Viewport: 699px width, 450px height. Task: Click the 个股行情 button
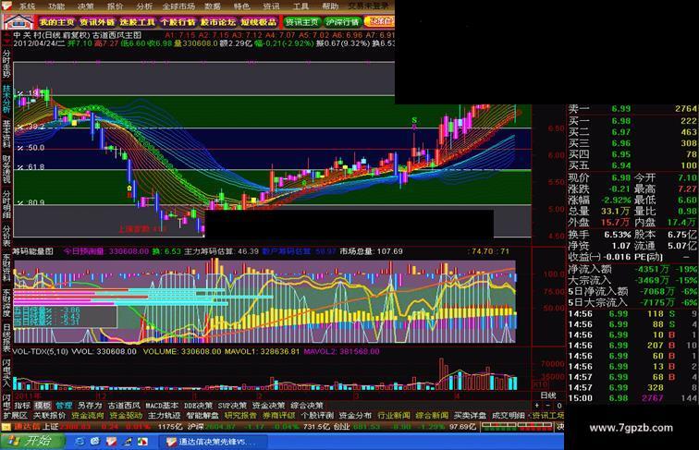(x=178, y=22)
